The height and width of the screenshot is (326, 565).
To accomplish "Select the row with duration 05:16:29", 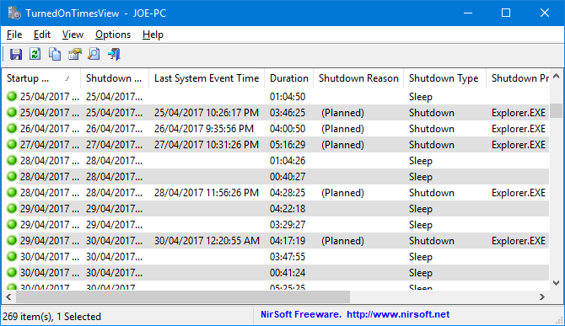I will click(276, 145).
